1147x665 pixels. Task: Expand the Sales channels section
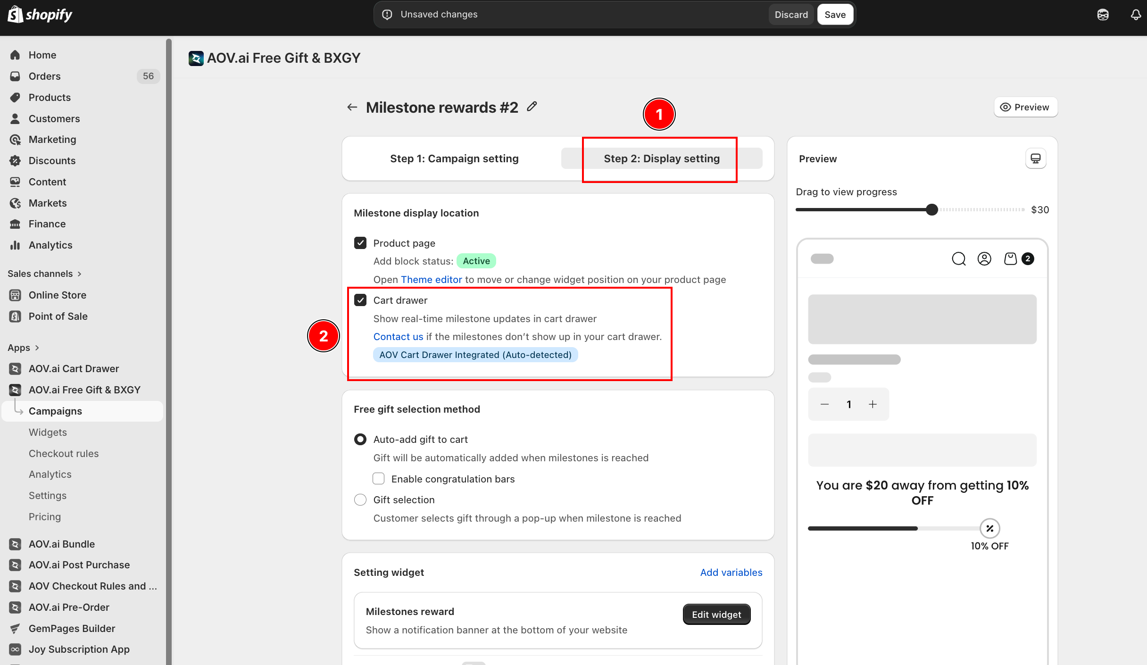coord(45,274)
